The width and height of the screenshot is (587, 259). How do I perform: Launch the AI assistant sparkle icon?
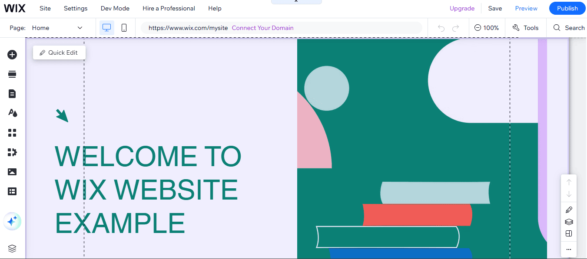(x=12, y=221)
